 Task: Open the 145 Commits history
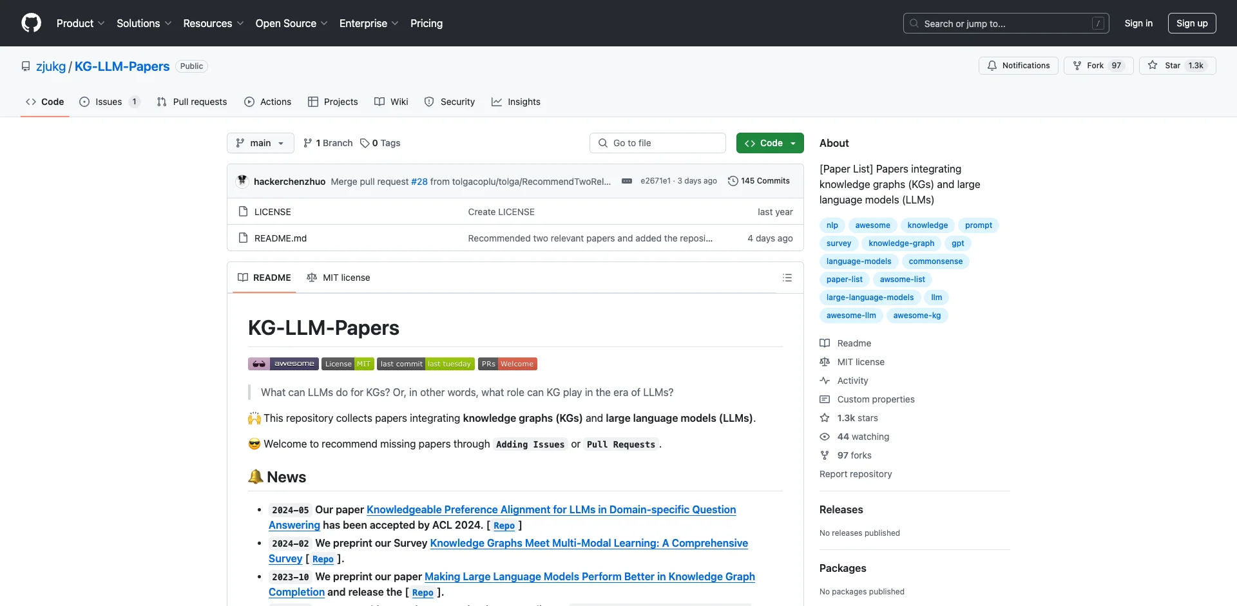pyautogui.click(x=758, y=181)
